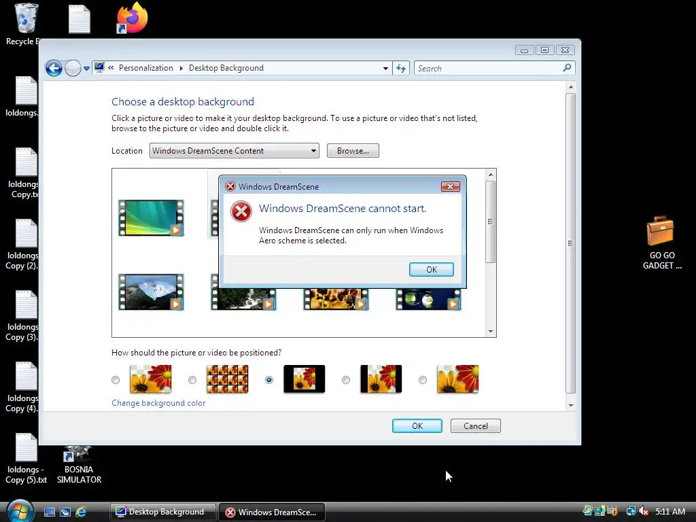Click Switch Between Windows quick launch icon

(65, 512)
